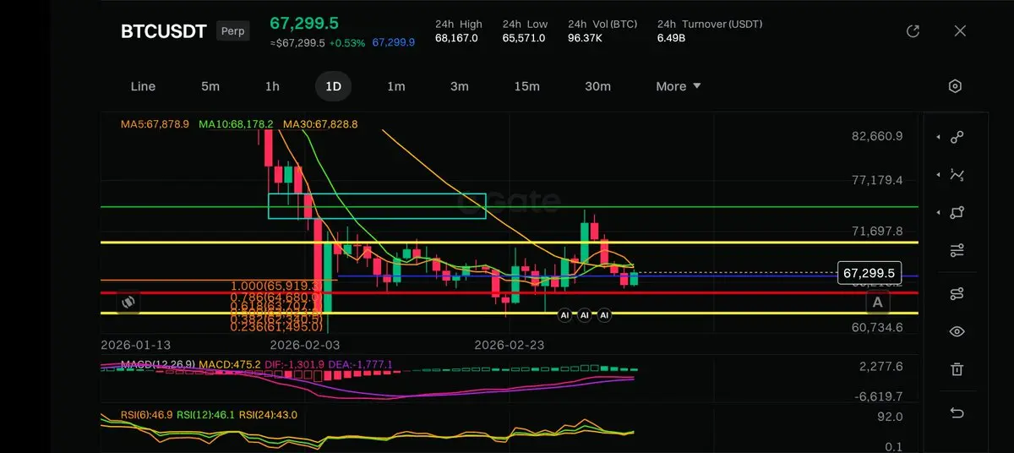
Task: Select the 1h timeframe
Action: [x=272, y=86]
